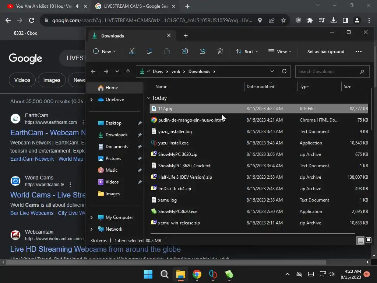Open the 8332 - Cbox bookmark

25,33
